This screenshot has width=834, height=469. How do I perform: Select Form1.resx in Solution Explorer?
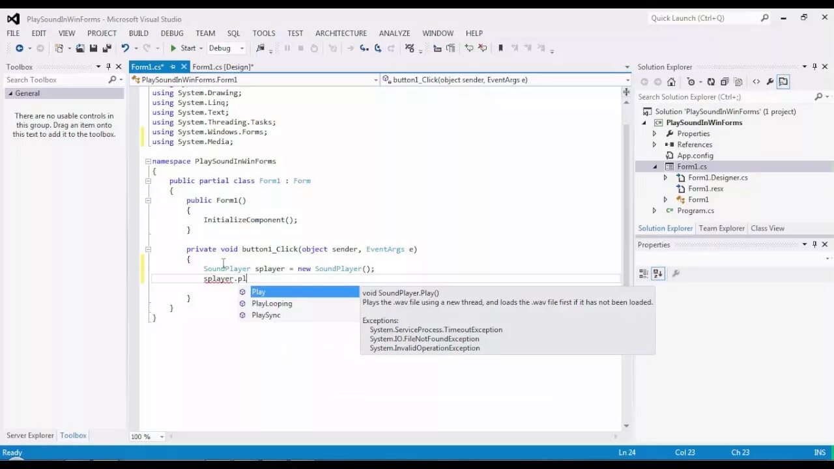click(706, 189)
